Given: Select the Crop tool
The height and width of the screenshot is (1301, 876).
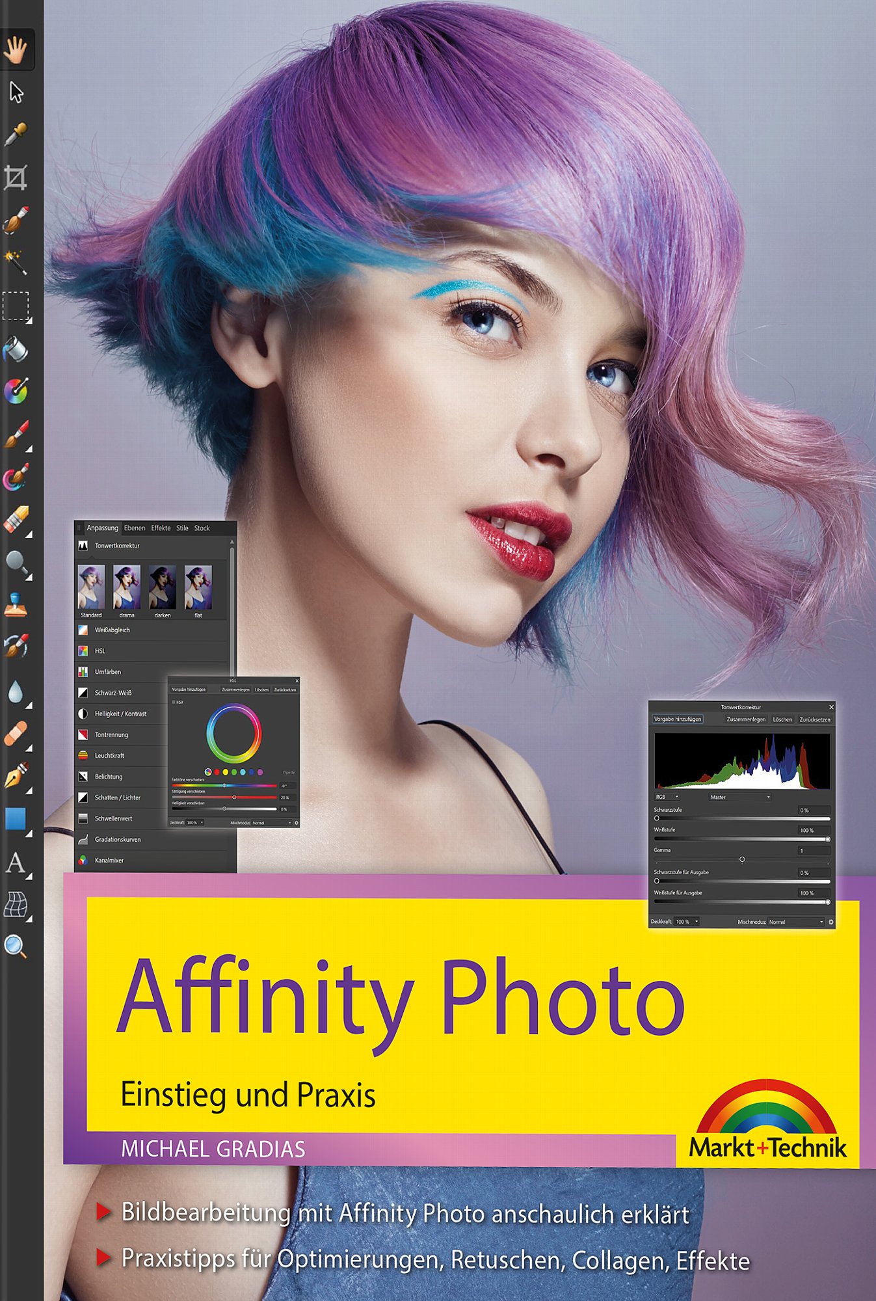Looking at the screenshot, I should coord(16,177).
